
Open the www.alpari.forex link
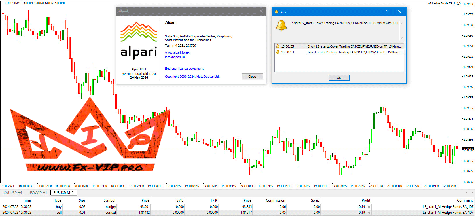177,52
